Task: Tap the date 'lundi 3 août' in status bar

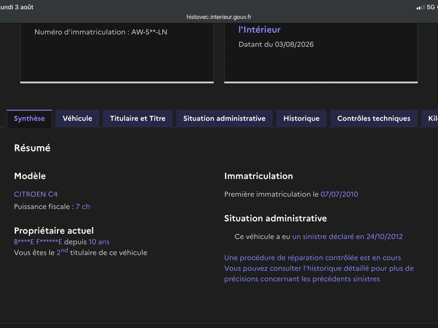Action: click(16, 7)
